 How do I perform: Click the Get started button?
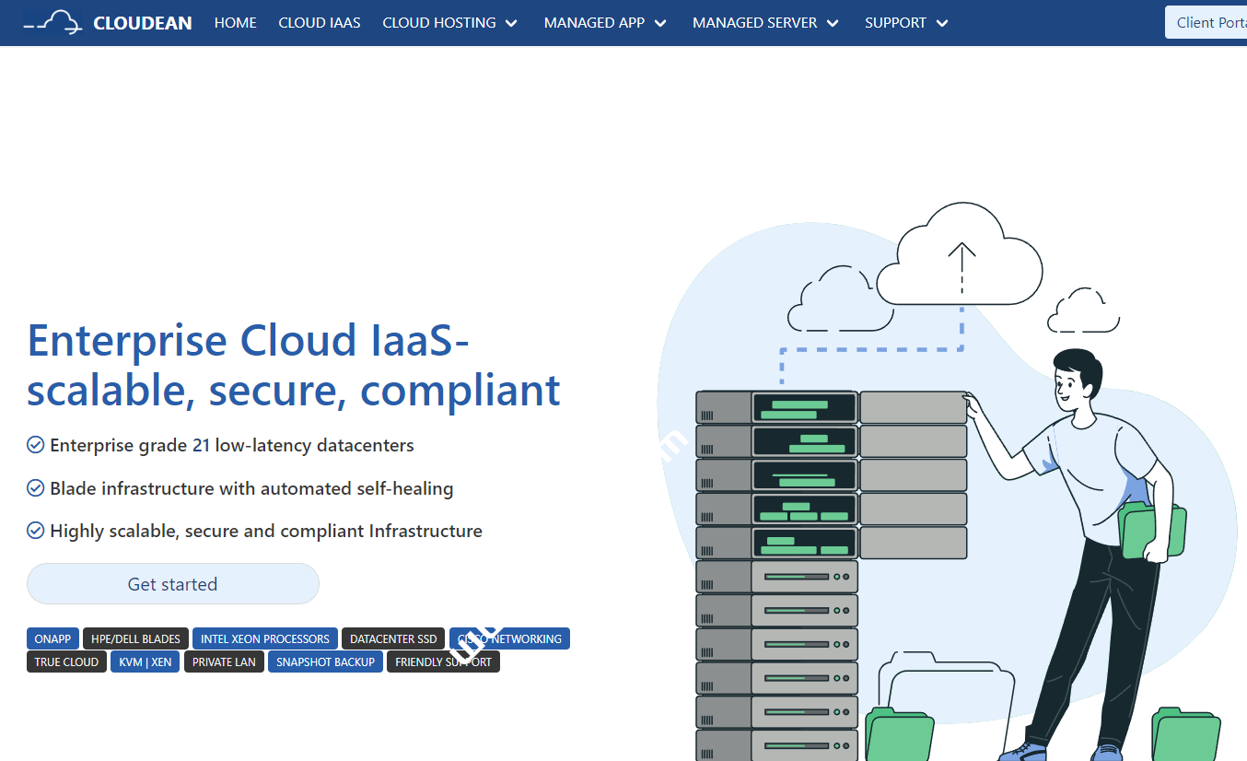[173, 584]
